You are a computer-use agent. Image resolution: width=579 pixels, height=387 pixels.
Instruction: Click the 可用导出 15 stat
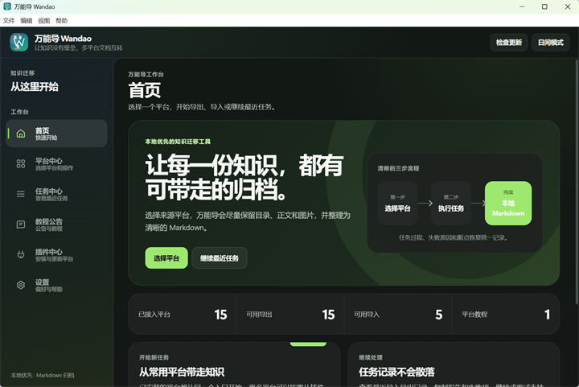tap(290, 315)
